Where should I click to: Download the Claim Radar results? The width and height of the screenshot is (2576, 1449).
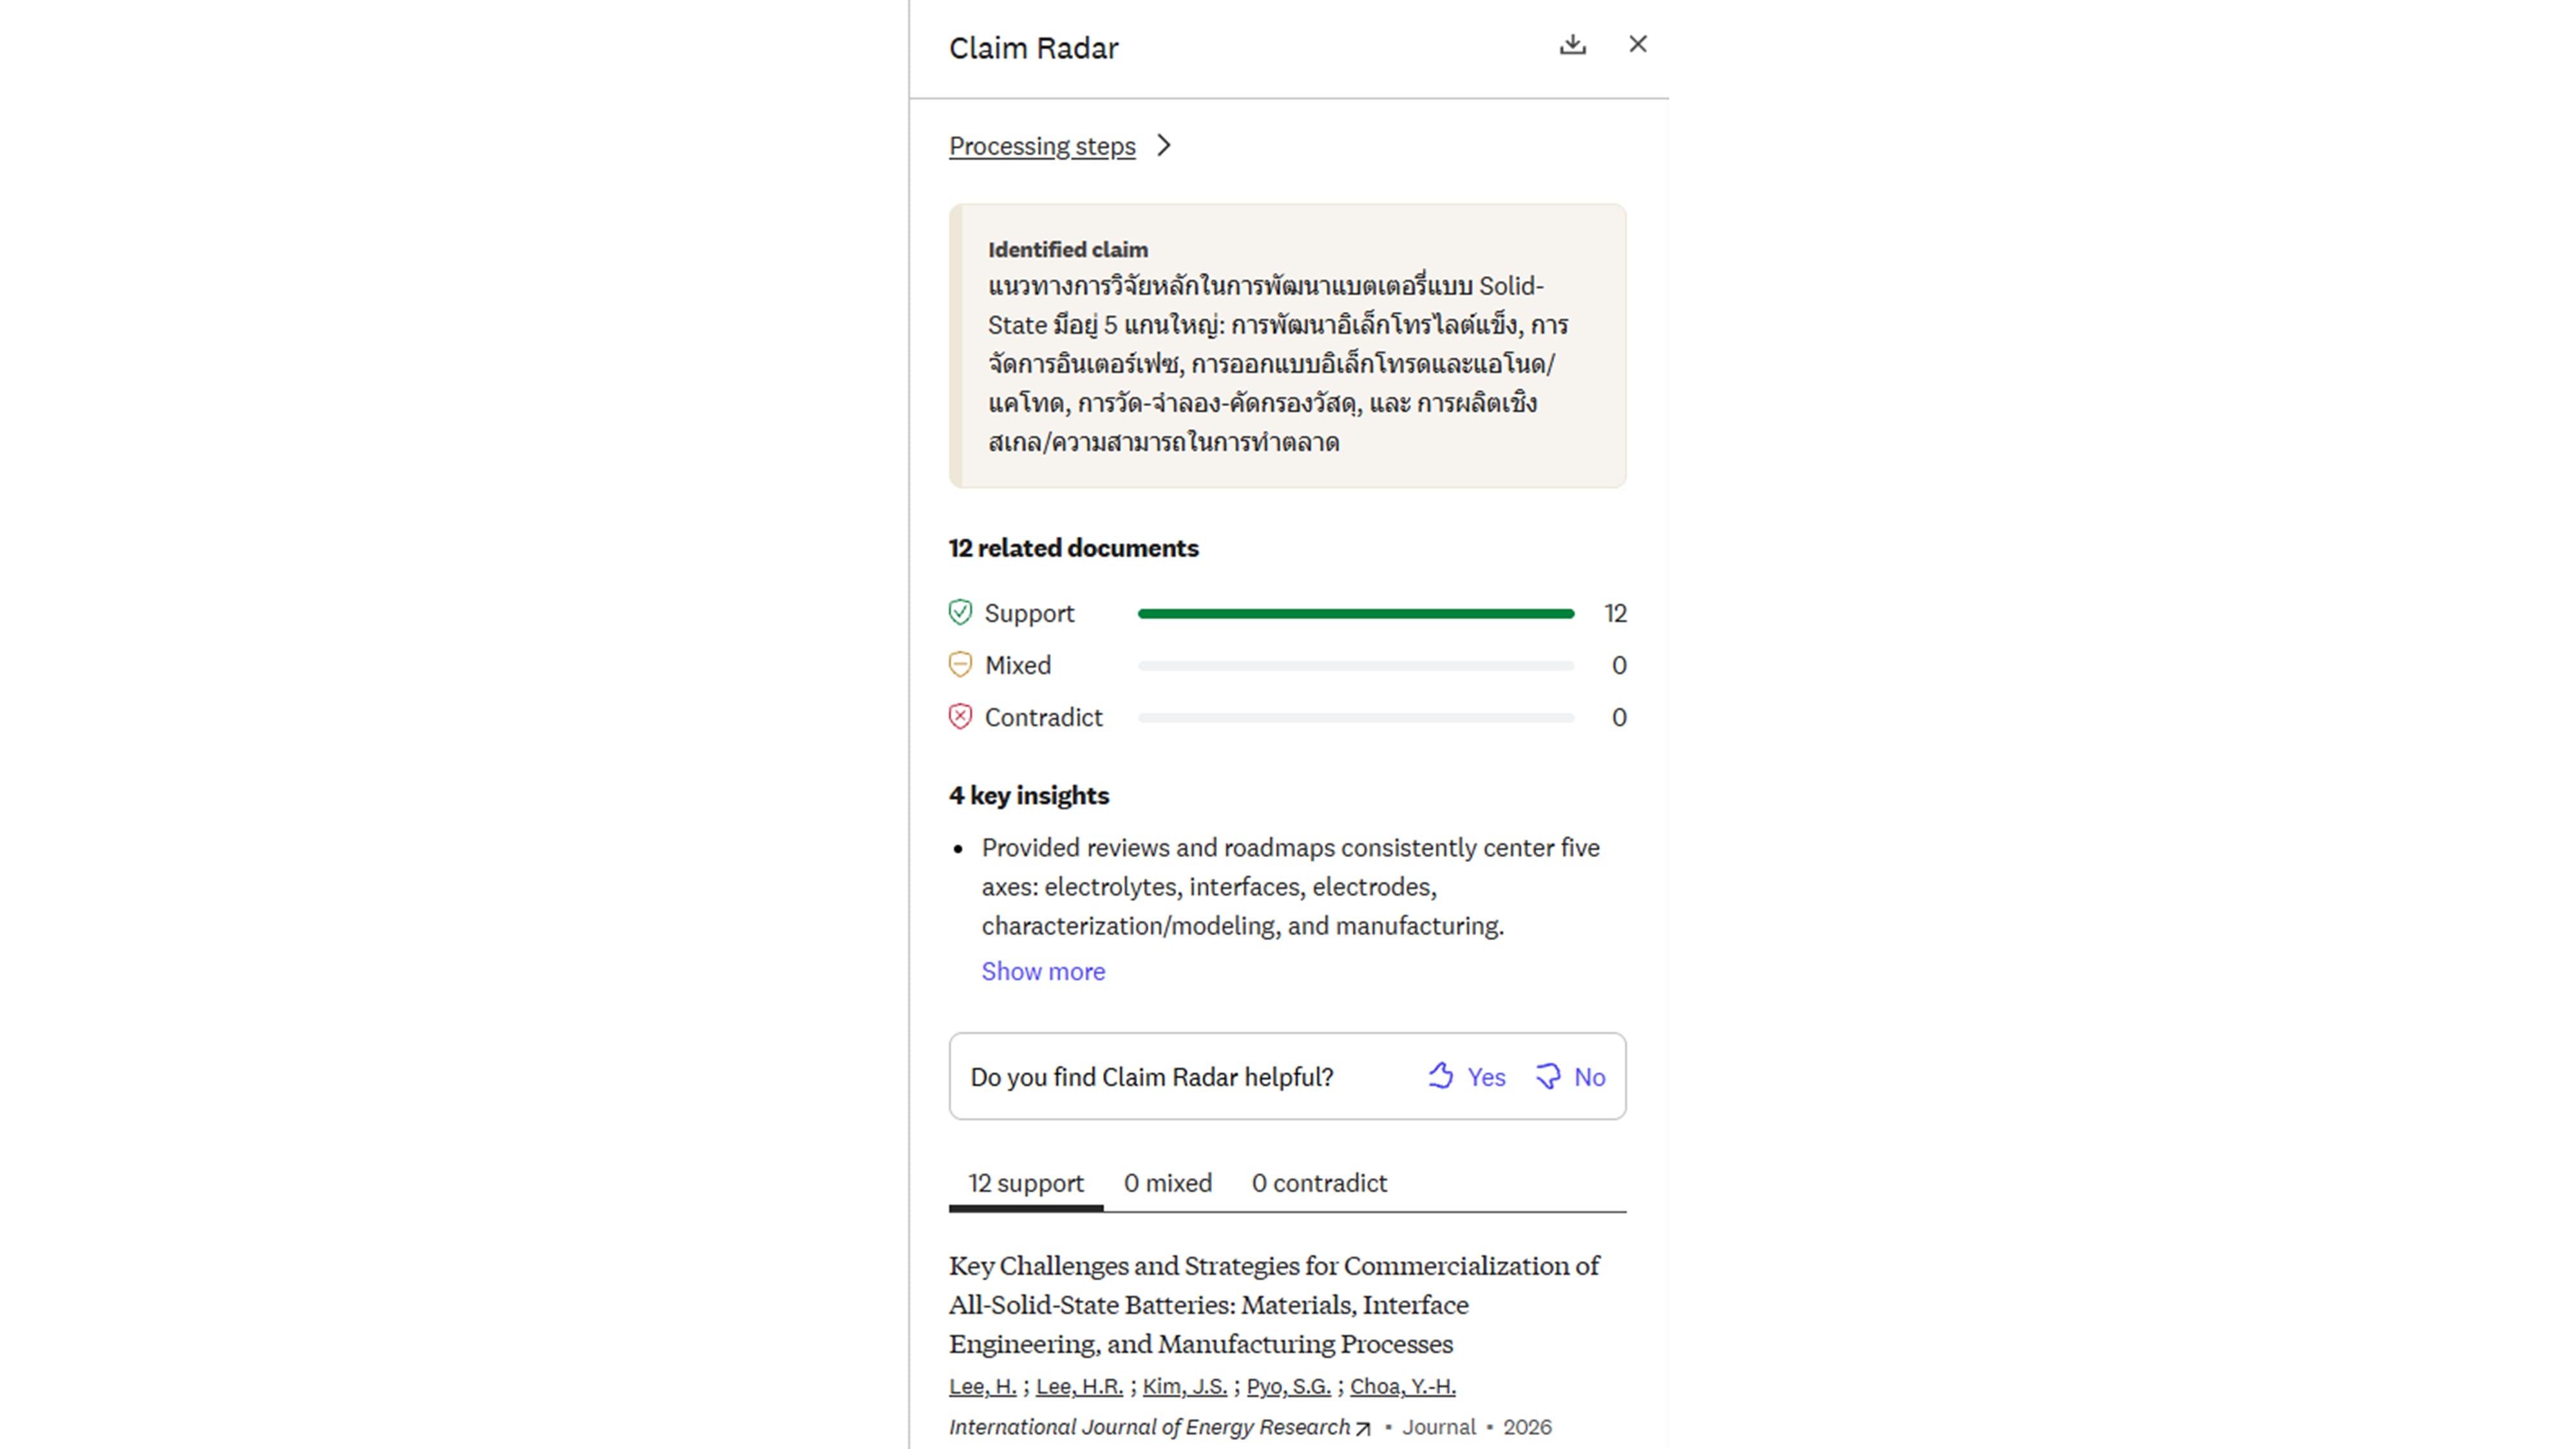click(1572, 45)
